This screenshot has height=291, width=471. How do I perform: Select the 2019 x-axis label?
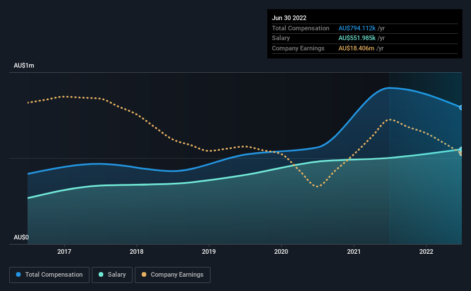click(209, 251)
